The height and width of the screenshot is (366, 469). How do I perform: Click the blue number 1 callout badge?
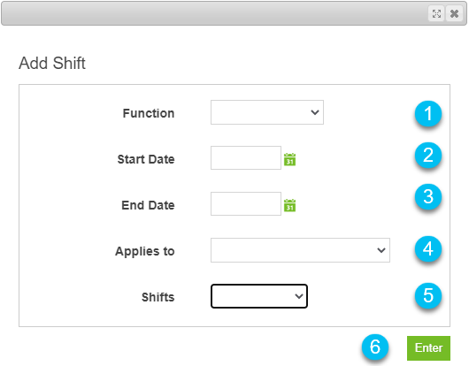pyautogui.click(x=428, y=114)
